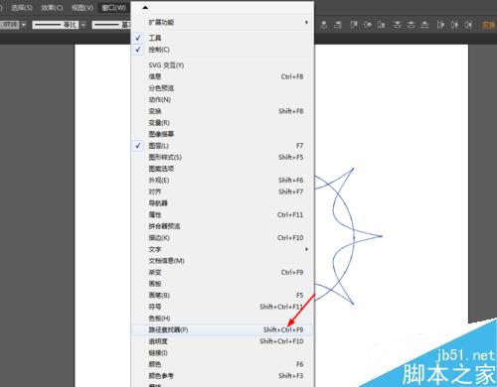Click the Horizontal Align Center icon
This screenshot has height=387, width=497.
point(324,25)
